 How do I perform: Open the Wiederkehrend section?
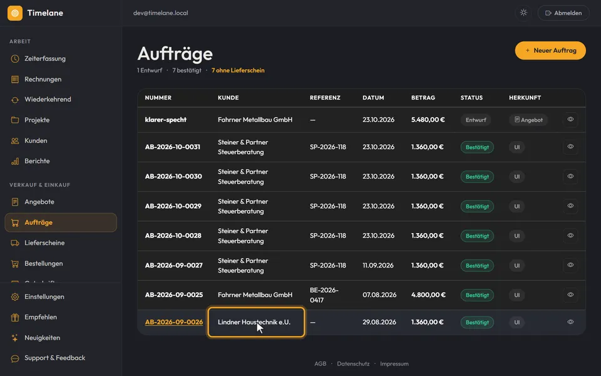point(61,100)
